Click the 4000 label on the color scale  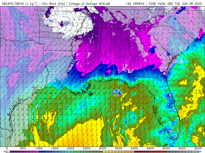coord(134,148)
